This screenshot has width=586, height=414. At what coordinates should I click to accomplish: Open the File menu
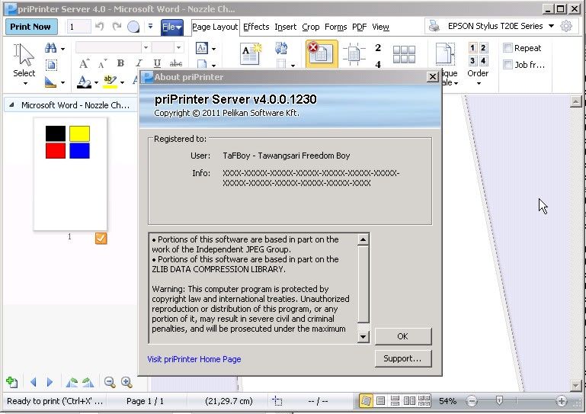point(172,27)
